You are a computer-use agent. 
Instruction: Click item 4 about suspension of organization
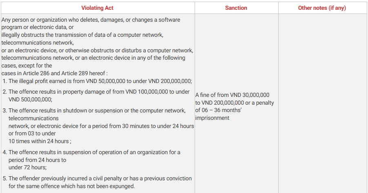tap(94, 152)
